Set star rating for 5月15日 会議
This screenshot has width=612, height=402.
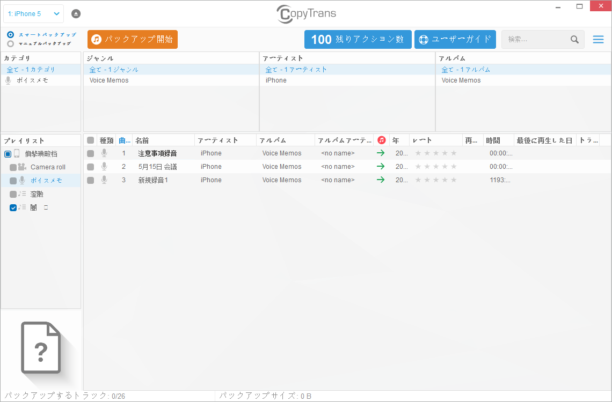436,166
